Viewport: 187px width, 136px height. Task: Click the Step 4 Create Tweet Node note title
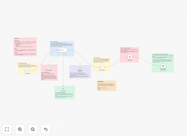pos(125,48)
